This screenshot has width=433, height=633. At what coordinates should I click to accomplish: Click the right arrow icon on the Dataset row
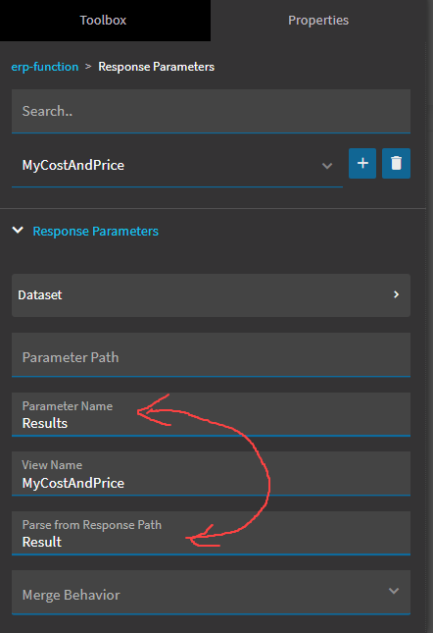(x=397, y=294)
